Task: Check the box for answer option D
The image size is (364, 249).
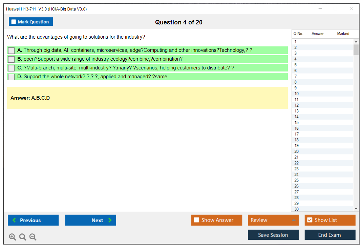Action: [12, 77]
